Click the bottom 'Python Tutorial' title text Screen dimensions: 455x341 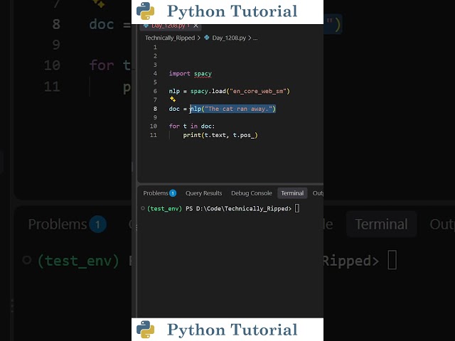pyautogui.click(x=232, y=330)
